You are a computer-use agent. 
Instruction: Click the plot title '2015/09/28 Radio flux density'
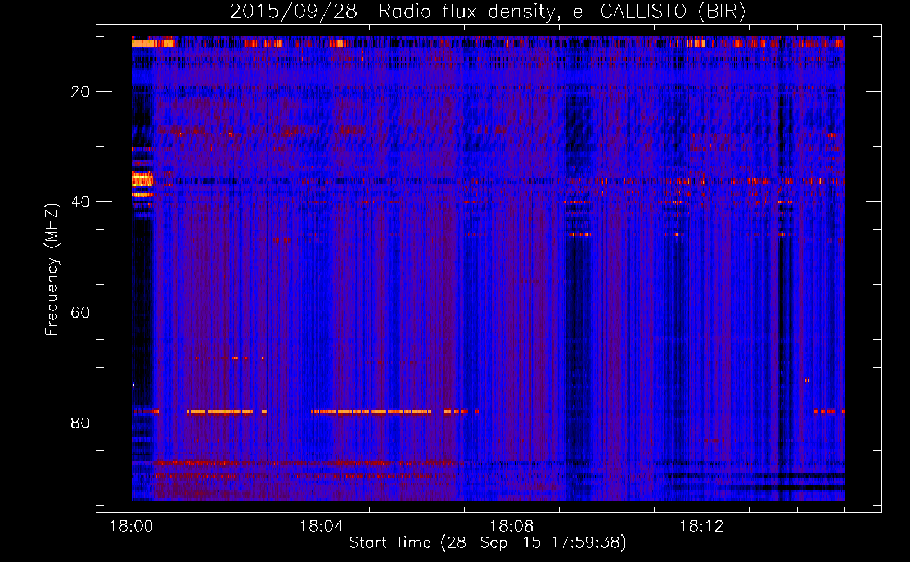[x=488, y=11]
